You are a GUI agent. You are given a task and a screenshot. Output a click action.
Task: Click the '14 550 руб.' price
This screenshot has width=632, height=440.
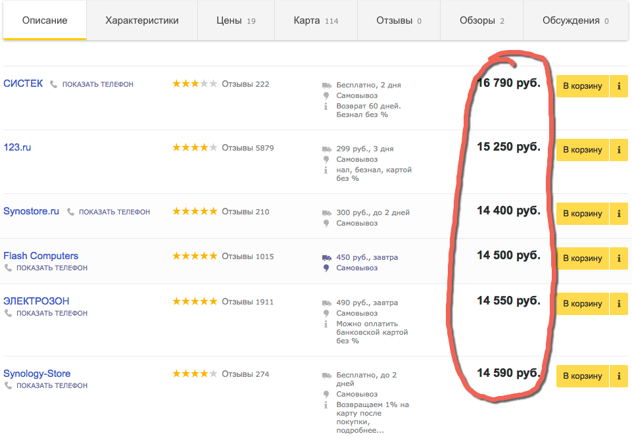point(508,301)
